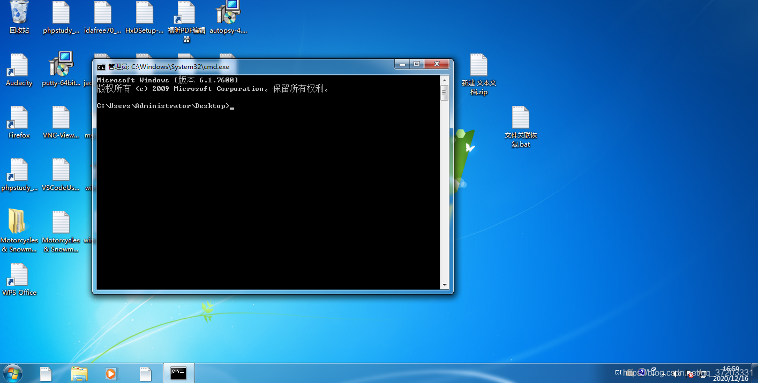The height and width of the screenshot is (383, 758).
Task: Click the line "Microsoft Windows [版本 6.1.7600]"
Action: 168,80
